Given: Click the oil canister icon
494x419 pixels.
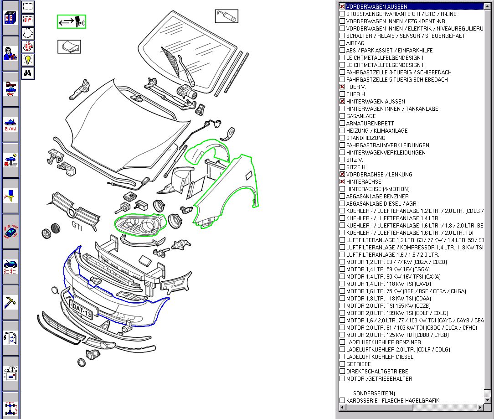Looking at the screenshot, I should (x=10, y=338).
